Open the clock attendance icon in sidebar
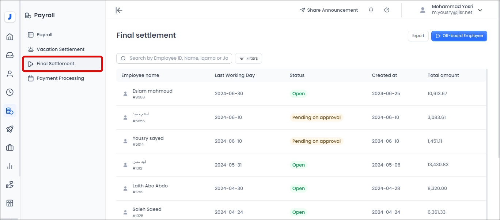 coord(10,92)
